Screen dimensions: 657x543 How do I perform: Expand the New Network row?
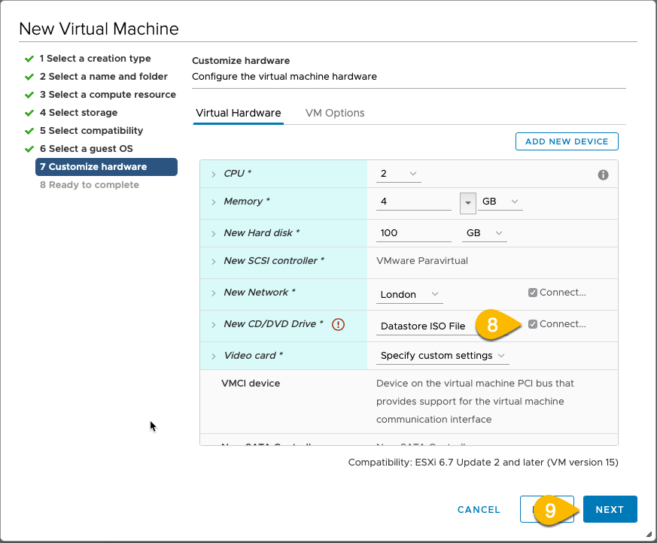[x=213, y=293]
